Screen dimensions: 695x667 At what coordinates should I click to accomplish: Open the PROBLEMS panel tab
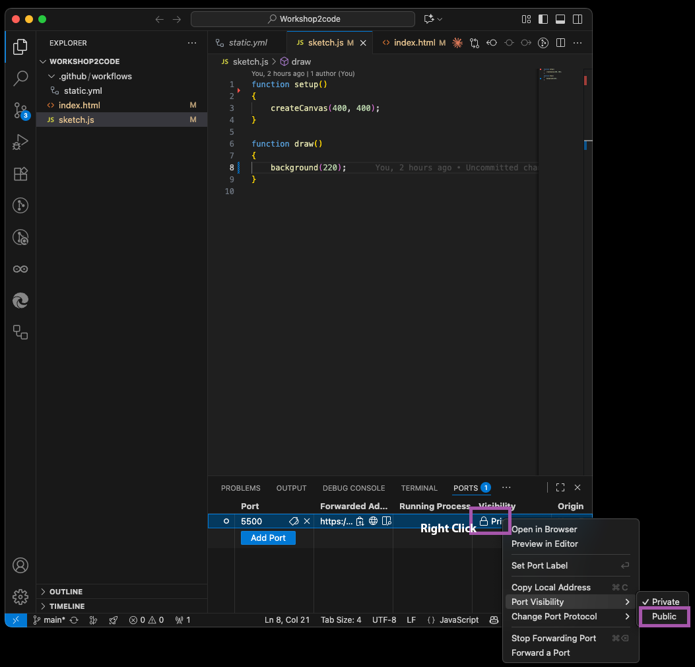[x=241, y=488]
